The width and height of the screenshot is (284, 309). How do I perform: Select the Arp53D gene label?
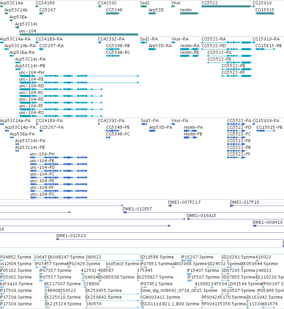(156, 10)
